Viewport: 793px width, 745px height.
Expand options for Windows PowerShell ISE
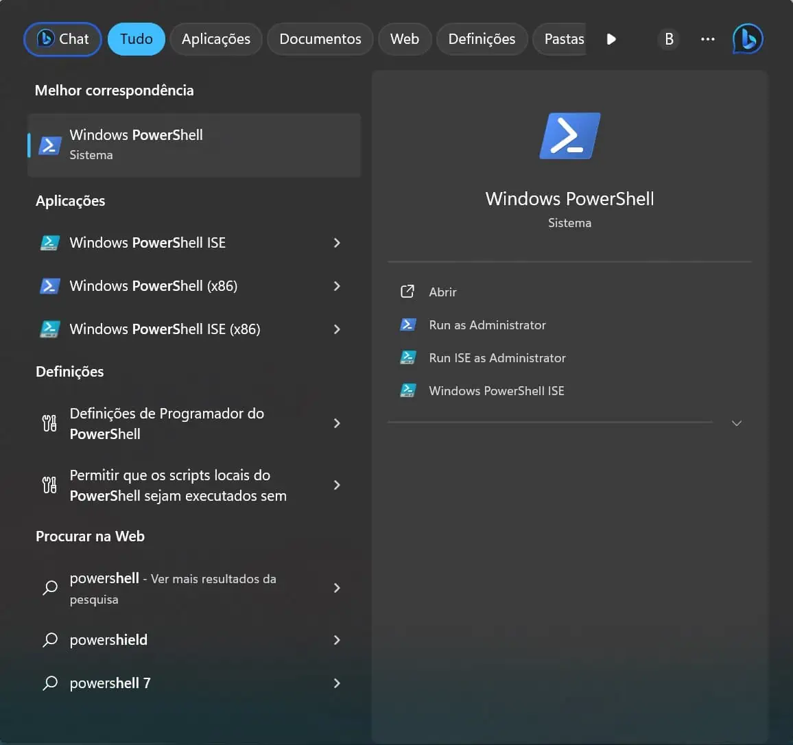337,243
